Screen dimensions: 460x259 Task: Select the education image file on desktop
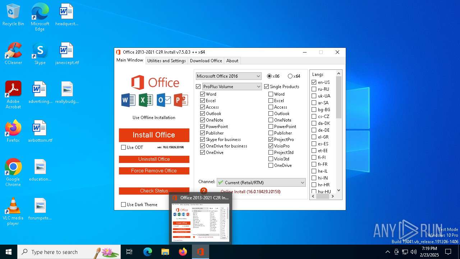coord(40,170)
